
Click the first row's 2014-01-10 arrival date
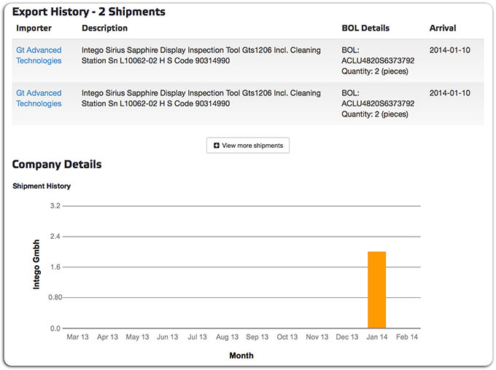tap(450, 50)
